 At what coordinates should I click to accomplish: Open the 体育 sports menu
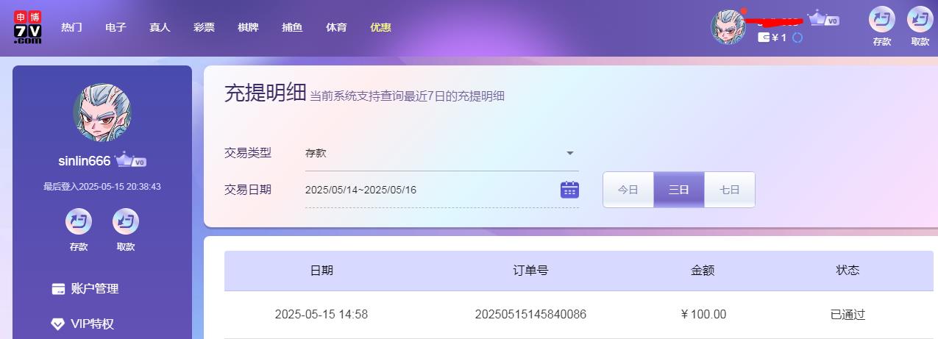(x=336, y=27)
